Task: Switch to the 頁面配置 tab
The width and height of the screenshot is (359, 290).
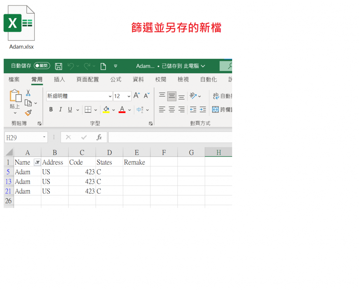Action: (88, 80)
